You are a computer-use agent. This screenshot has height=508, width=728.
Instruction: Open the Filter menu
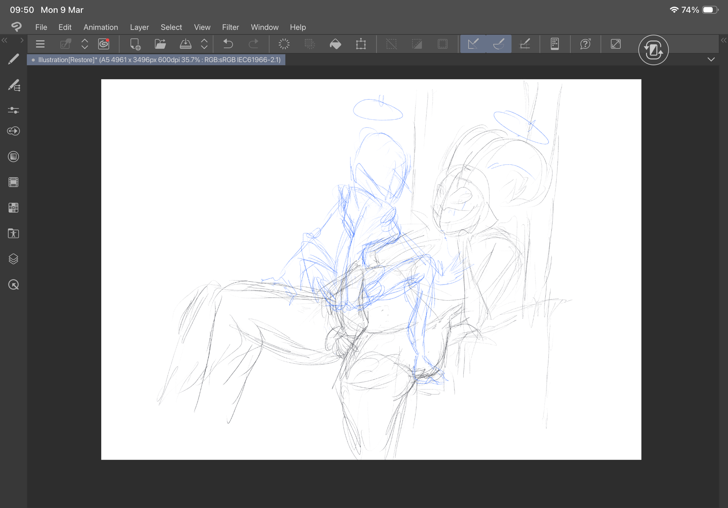(x=230, y=27)
